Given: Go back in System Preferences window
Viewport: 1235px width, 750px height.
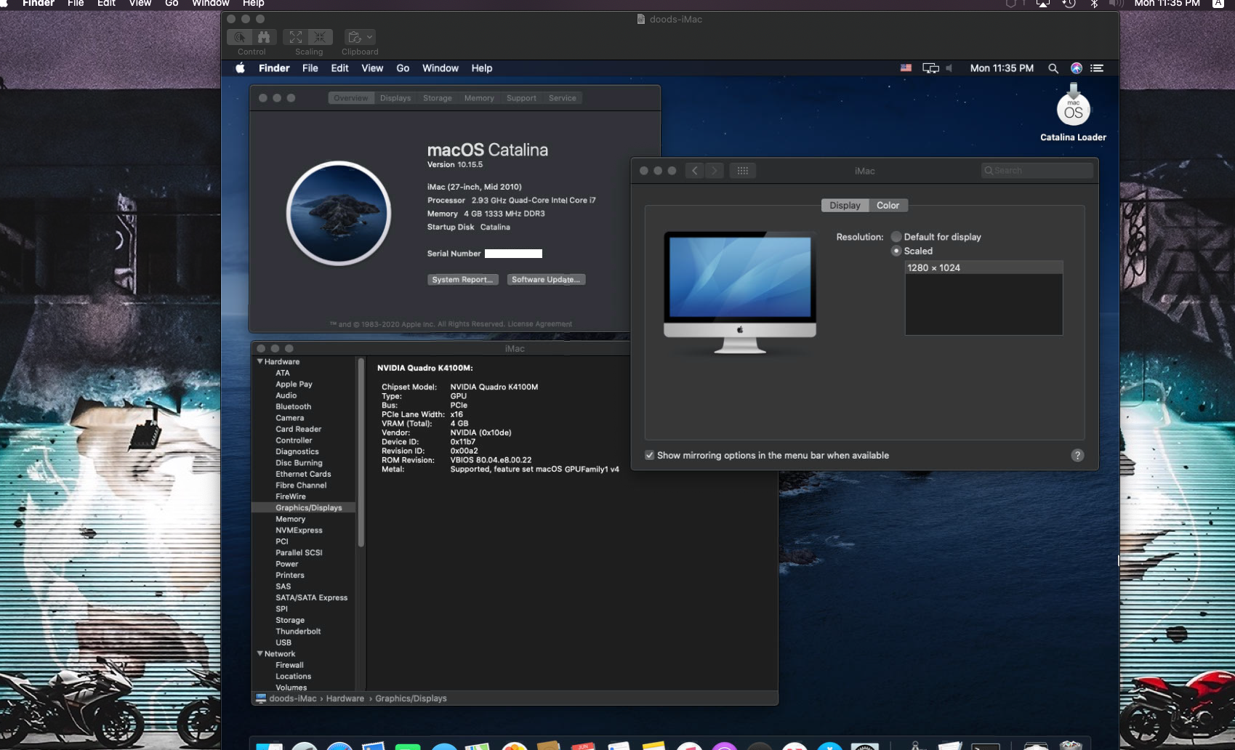Looking at the screenshot, I should (x=695, y=171).
